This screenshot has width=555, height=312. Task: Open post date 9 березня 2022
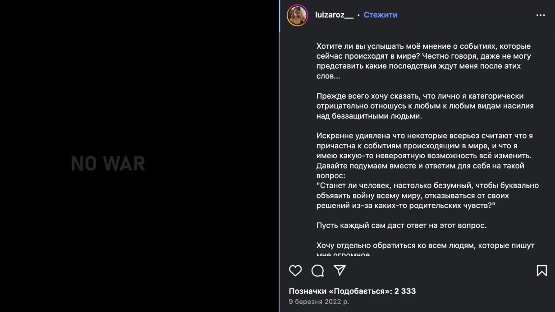coord(319,302)
